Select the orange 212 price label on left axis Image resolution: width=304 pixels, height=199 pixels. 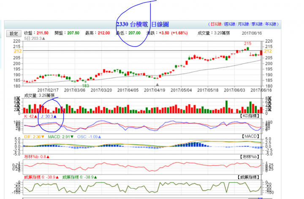(x=18, y=51)
